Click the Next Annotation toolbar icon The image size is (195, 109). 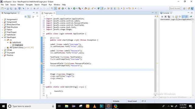[119, 8]
